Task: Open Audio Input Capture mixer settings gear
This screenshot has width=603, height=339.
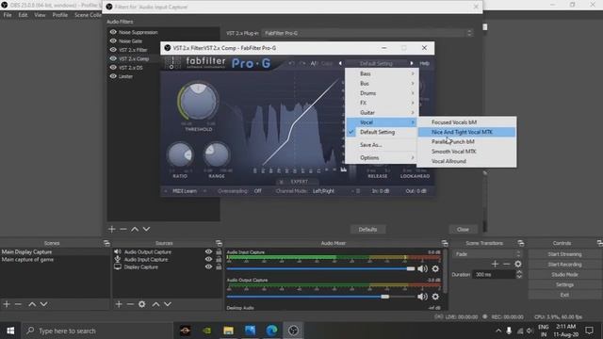Action: [x=435, y=268]
